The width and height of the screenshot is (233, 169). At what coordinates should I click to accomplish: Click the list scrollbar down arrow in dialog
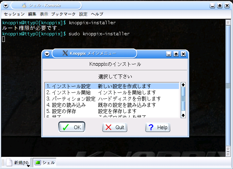click(183, 115)
